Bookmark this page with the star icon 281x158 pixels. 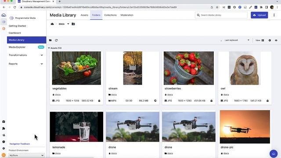pos(217,7)
